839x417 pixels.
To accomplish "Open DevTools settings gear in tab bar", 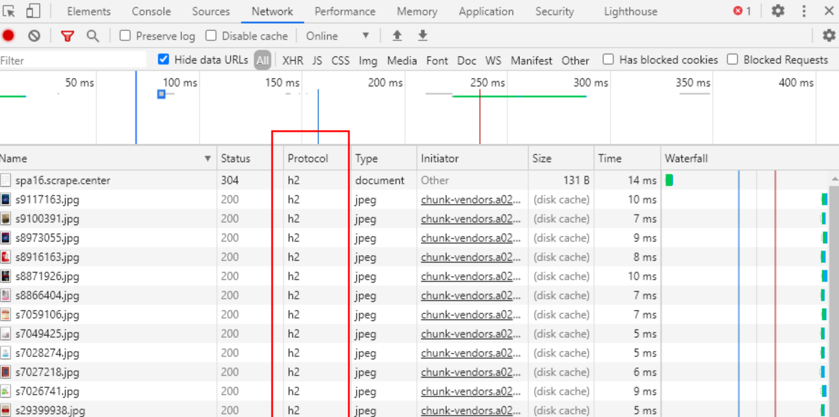I will point(778,11).
